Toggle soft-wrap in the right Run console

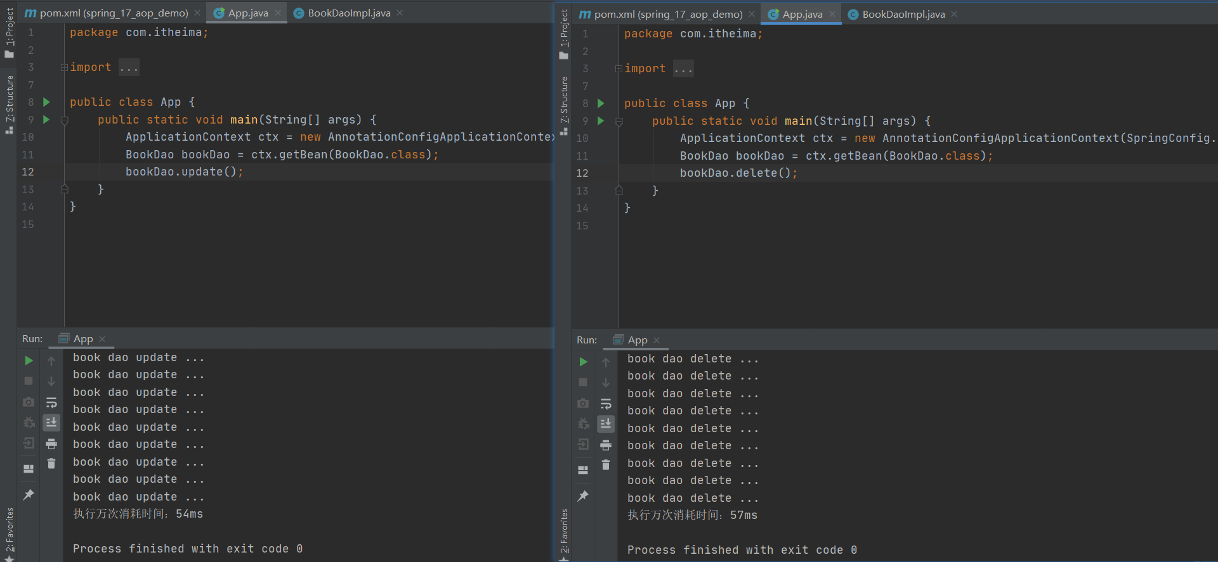click(x=606, y=403)
